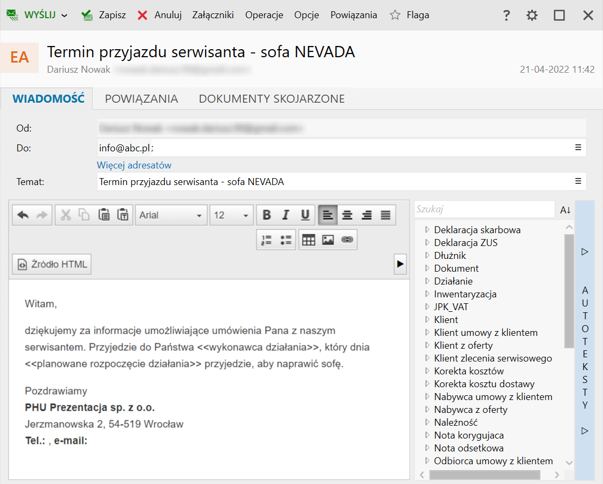Open the font size 12 dropdown

(231, 215)
